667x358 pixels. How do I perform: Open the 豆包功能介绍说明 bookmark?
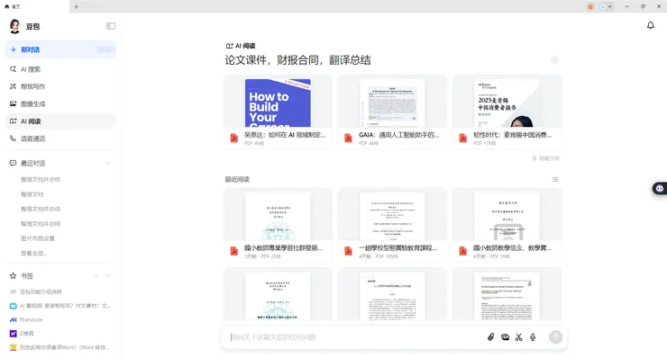36,291
